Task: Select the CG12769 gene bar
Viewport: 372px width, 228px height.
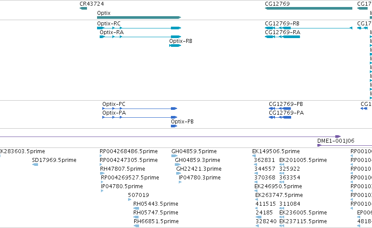Action: point(309,8)
